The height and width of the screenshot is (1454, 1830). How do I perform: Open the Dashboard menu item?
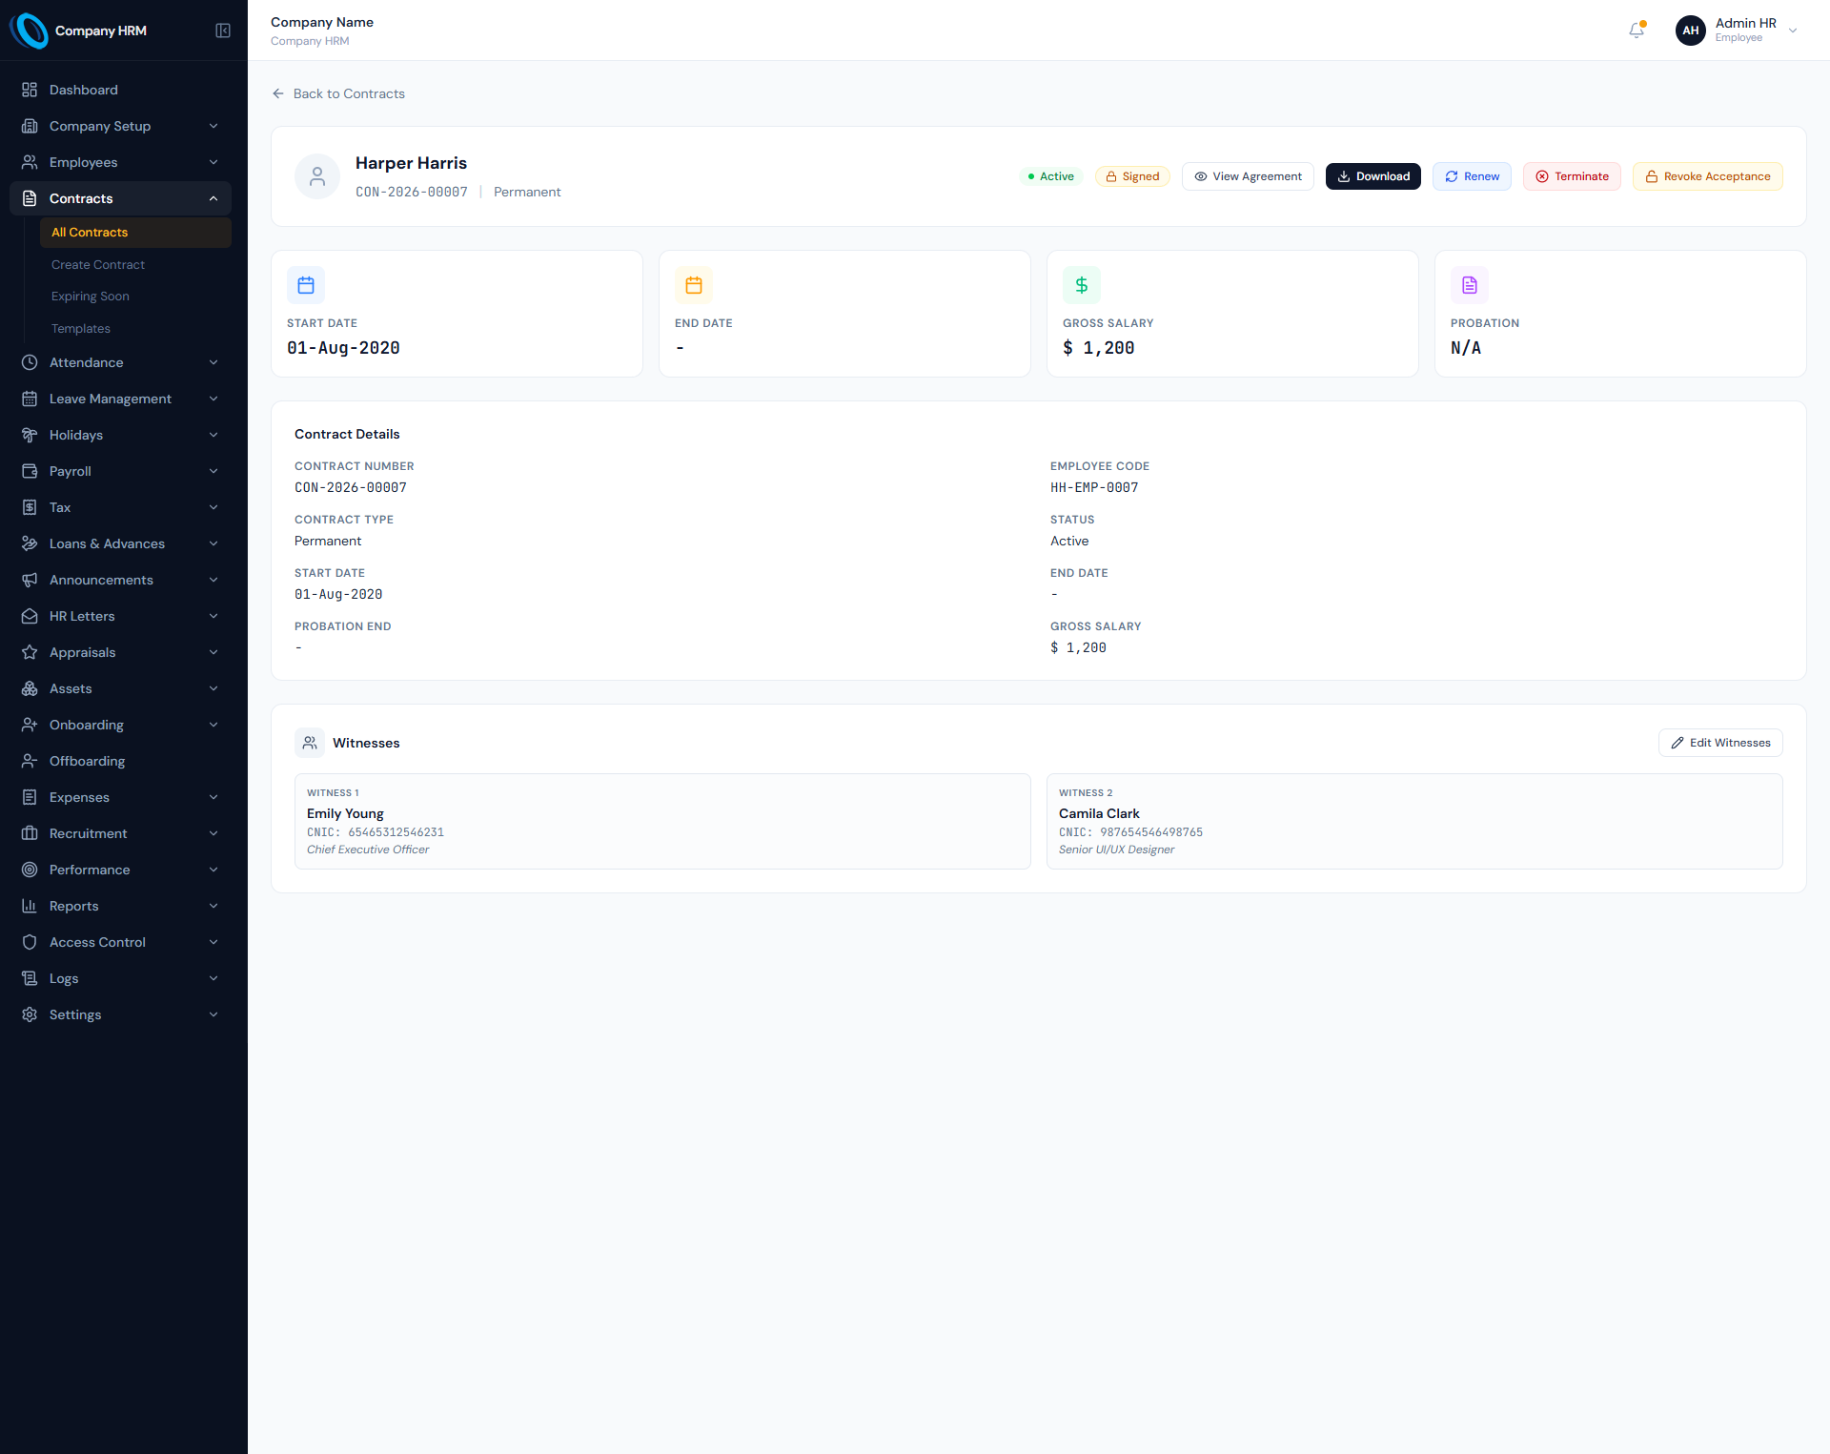click(x=120, y=90)
